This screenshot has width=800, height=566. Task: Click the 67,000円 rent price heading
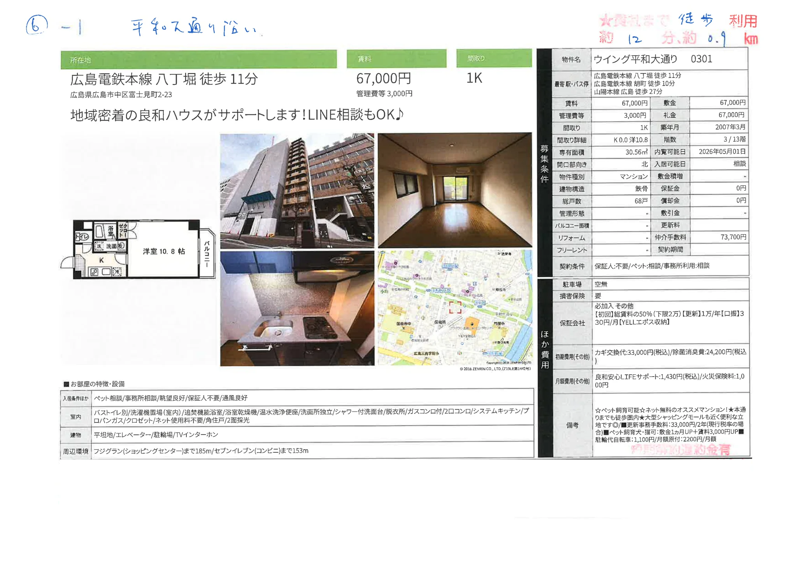click(x=384, y=79)
